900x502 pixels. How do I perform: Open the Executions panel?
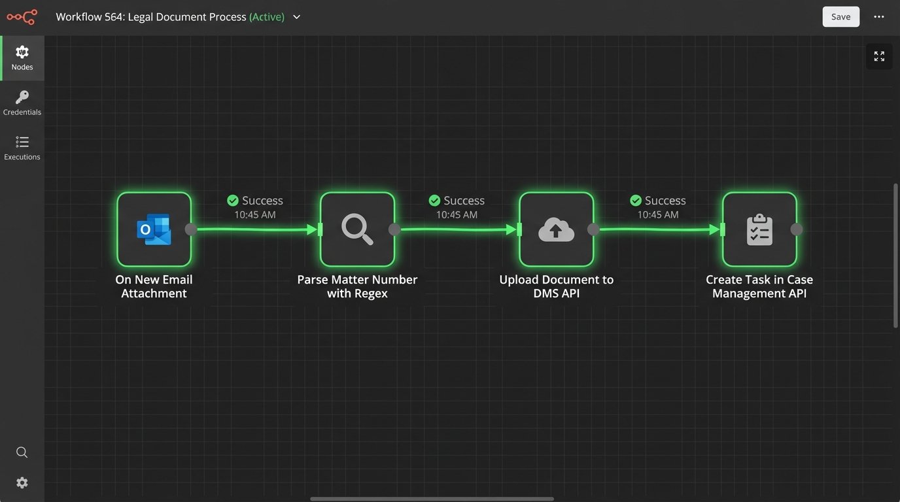pos(22,147)
